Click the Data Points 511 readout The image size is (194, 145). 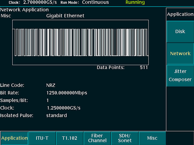[144, 68]
